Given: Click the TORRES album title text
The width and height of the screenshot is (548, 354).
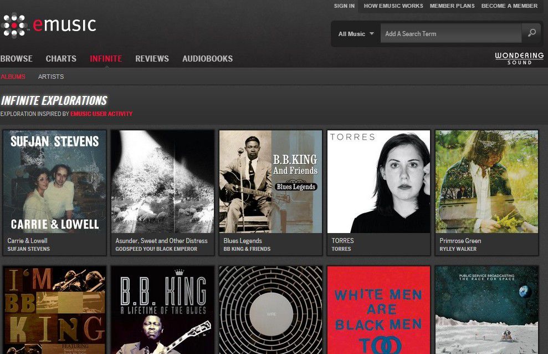Looking at the screenshot, I should pyautogui.click(x=342, y=241).
